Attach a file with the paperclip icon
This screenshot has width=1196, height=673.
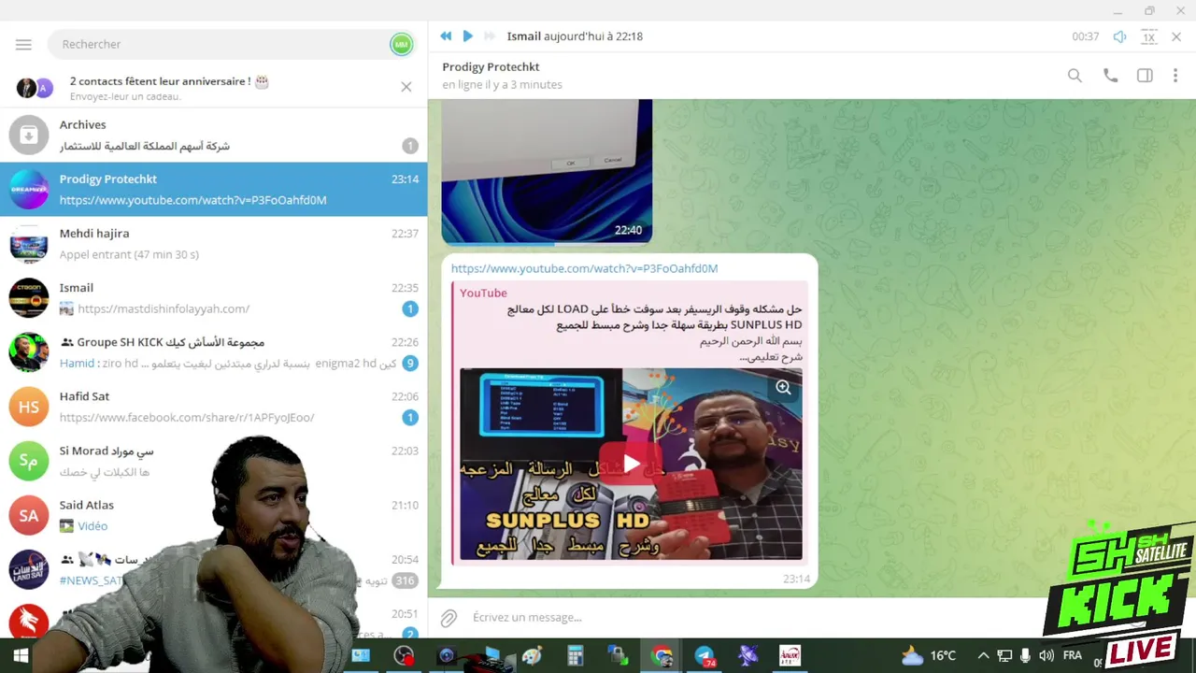pos(449,618)
